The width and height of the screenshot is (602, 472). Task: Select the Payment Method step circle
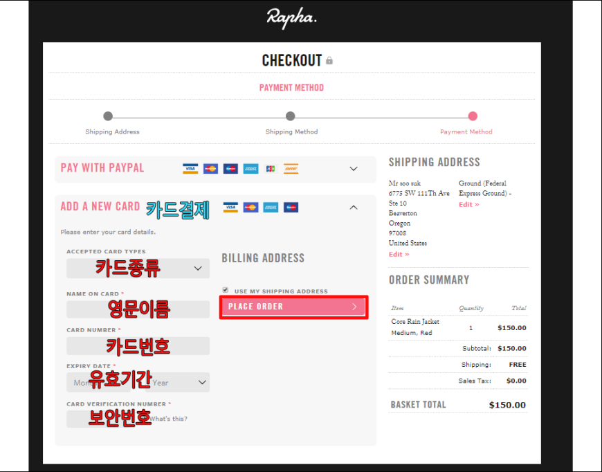point(473,116)
